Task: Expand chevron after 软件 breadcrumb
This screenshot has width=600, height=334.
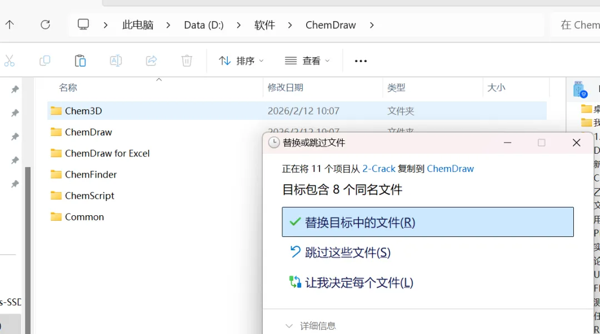Action: click(x=290, y=25)
